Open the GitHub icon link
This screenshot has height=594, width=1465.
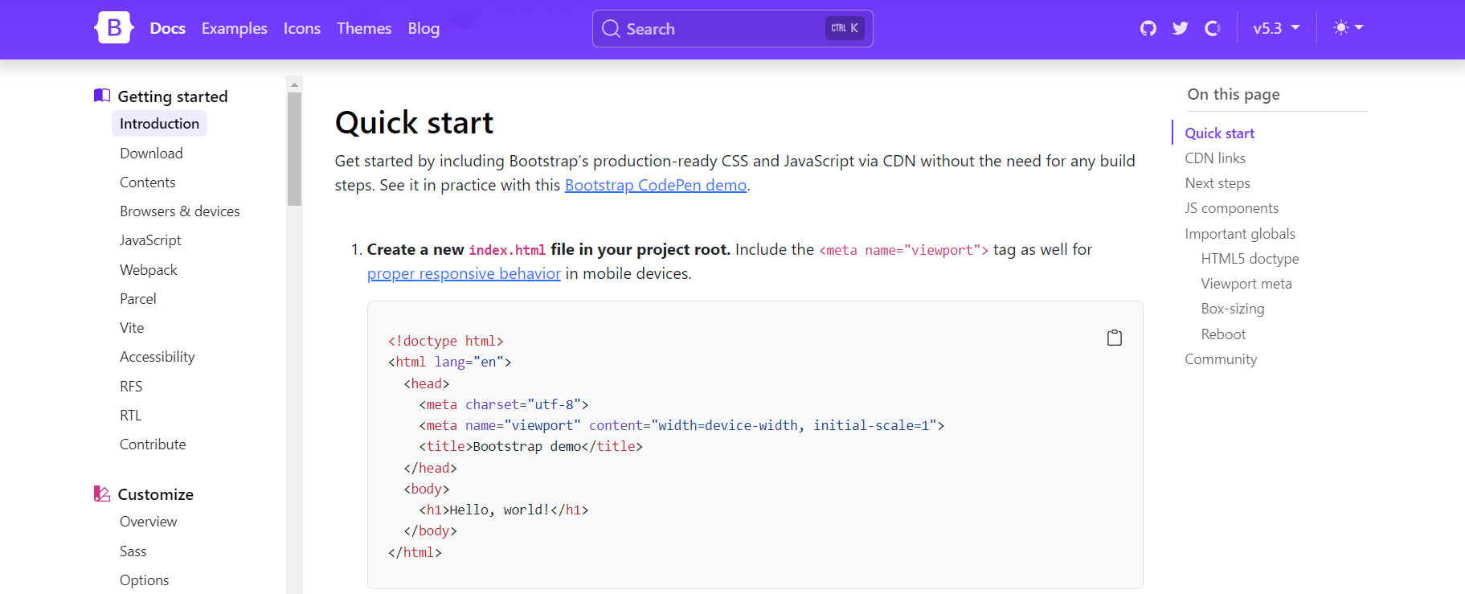point(1148,28)
